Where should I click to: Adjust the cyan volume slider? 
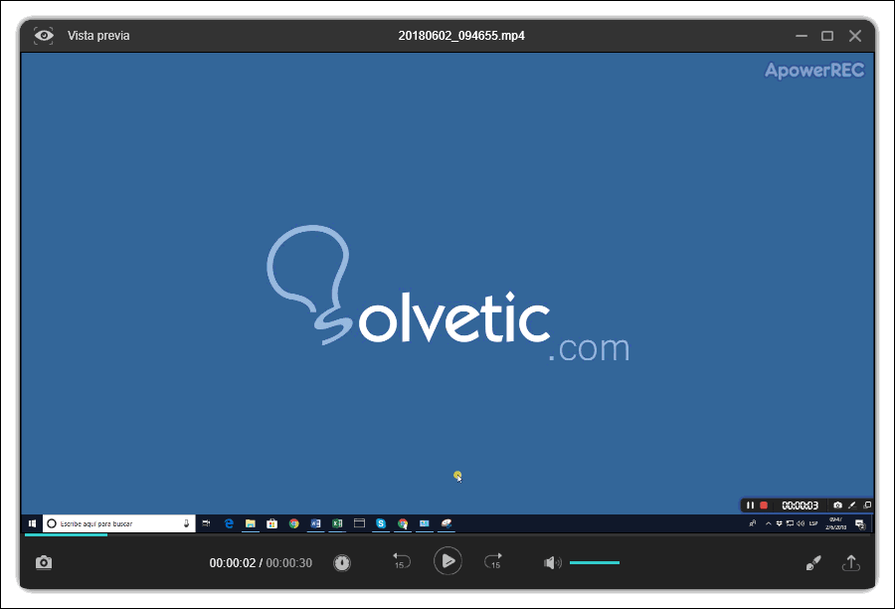pos(595,562)
